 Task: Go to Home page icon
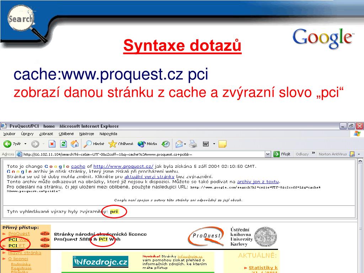pyautogui.click(x=75, y=144)
